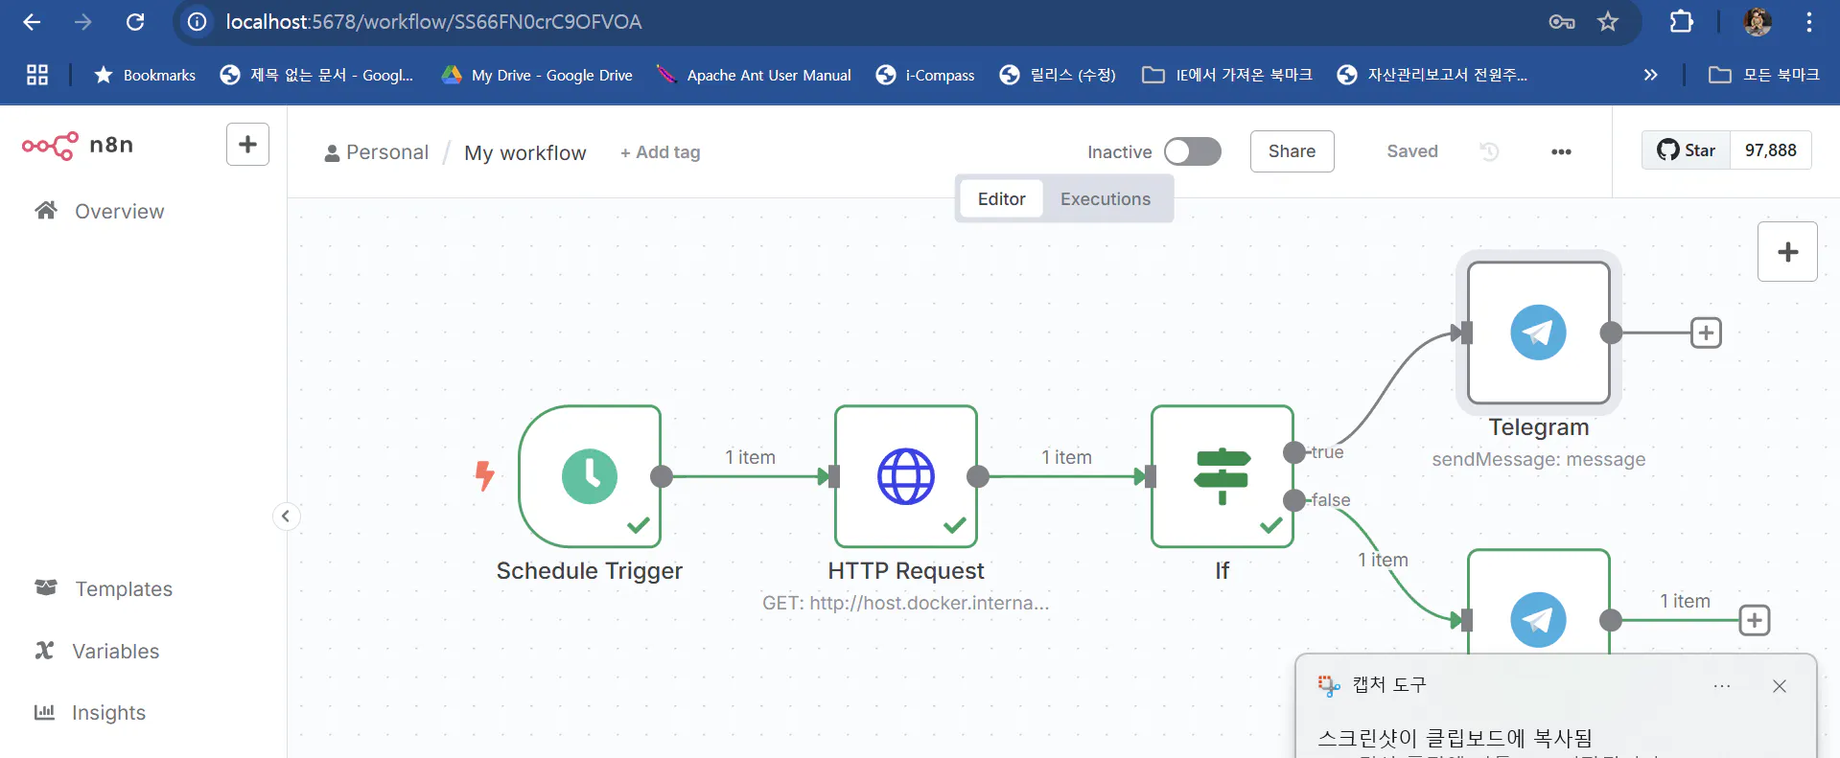Open the Chrome profile avatar
Screen dimensions: 1840x758
click(1758, 22)
